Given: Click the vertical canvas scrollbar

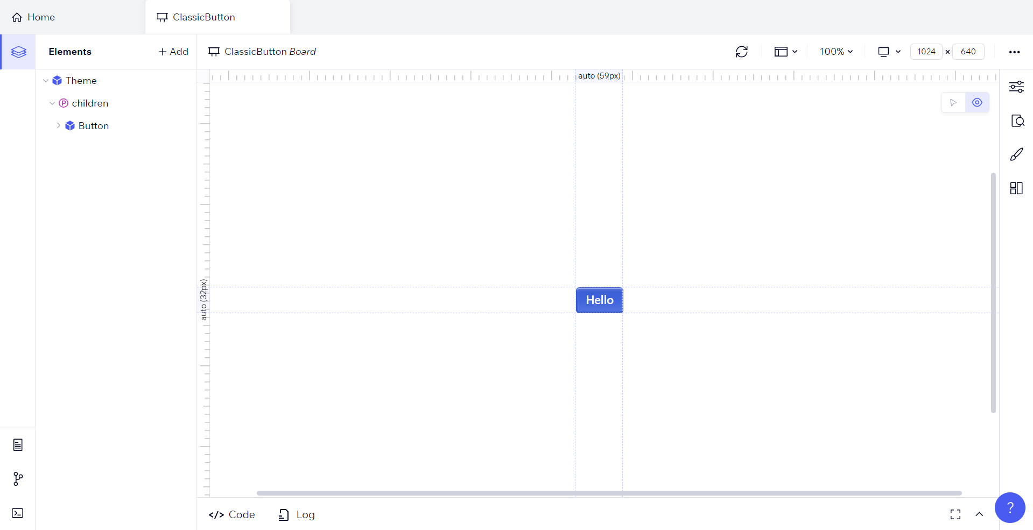Looking at the screenshot, I should pyautogui.click(x=993, y=293).
